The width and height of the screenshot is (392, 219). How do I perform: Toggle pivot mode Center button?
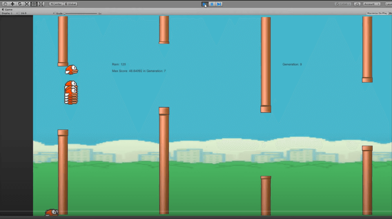[56, 4]
